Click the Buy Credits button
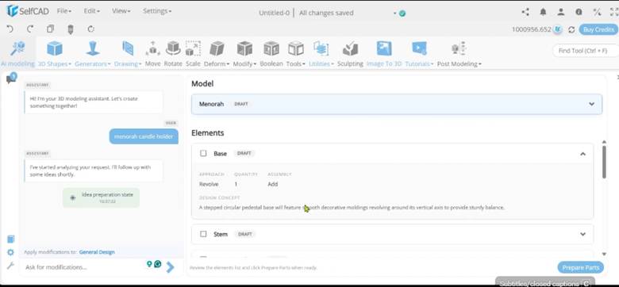Image resolution: width=619 pixels, height=287 pixels. click(x=598, y=29)
